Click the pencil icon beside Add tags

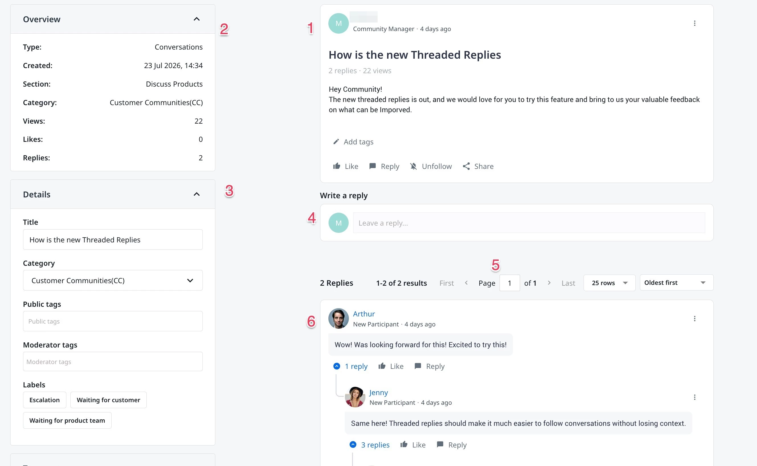pos(336,142)
